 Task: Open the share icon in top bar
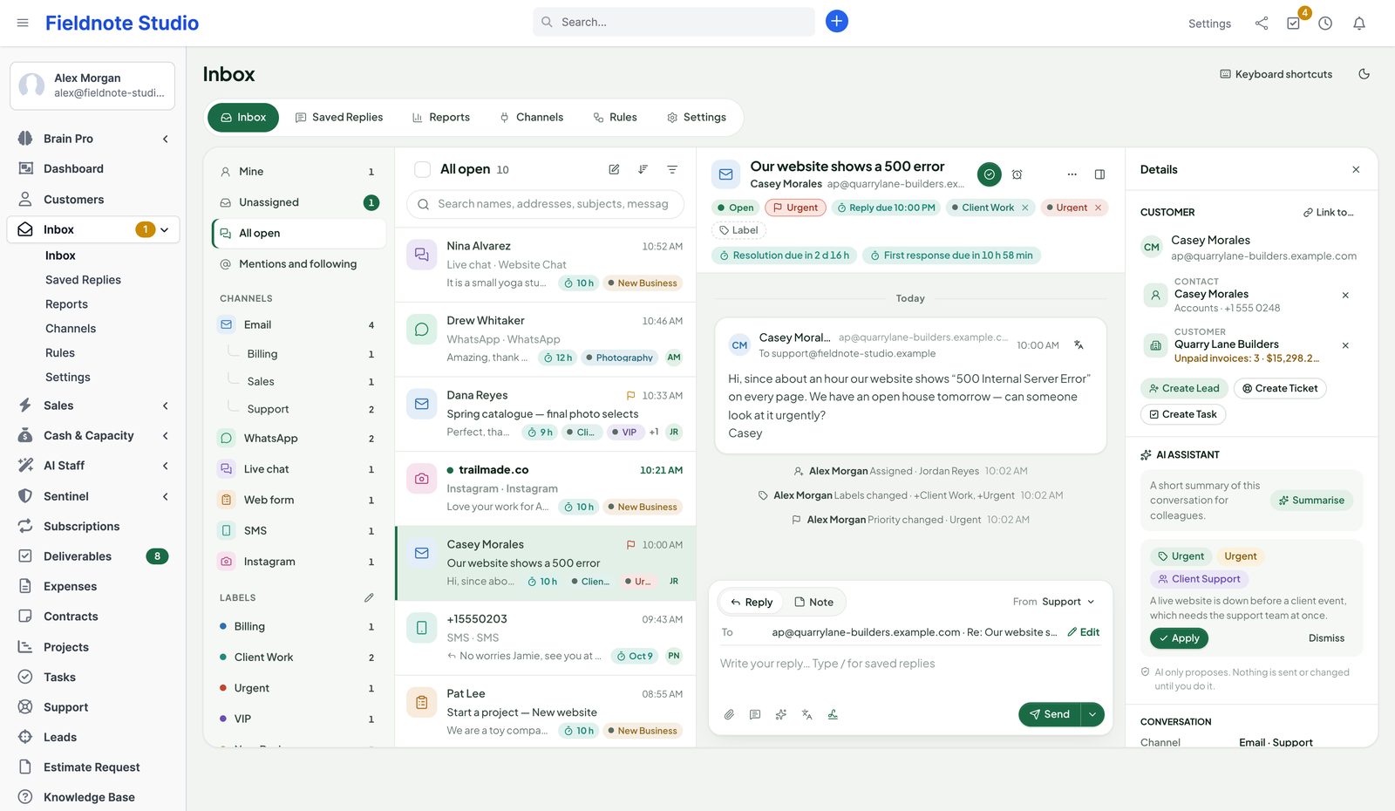[1262, 24]
